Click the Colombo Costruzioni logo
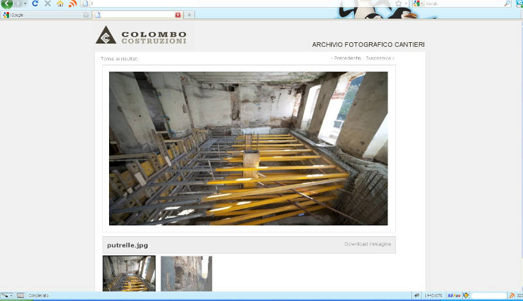 pos(142,35)
